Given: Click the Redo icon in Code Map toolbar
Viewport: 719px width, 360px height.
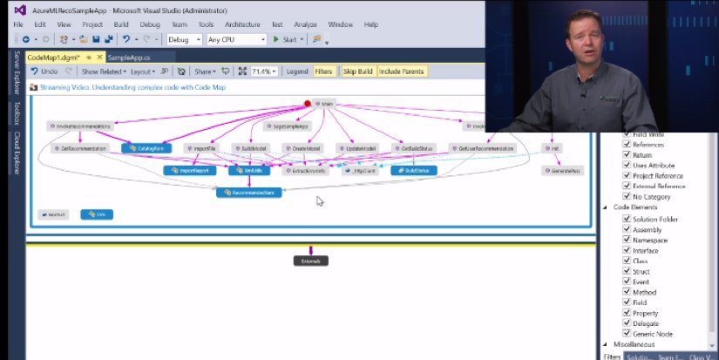Looking at the screenshot, I should click(68, 71).
